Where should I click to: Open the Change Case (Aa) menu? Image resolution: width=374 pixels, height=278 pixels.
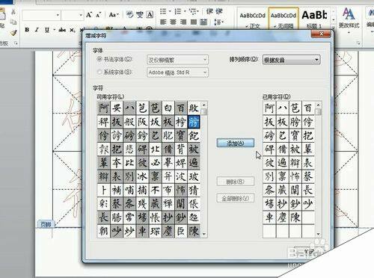tap(114, 15)
